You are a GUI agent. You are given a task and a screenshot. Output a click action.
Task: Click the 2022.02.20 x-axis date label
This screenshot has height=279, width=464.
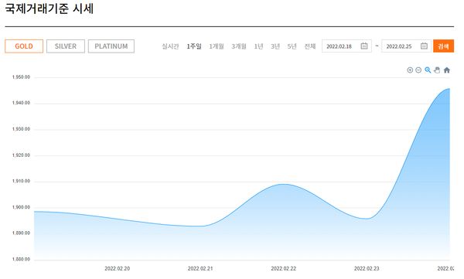pos(118,269)
